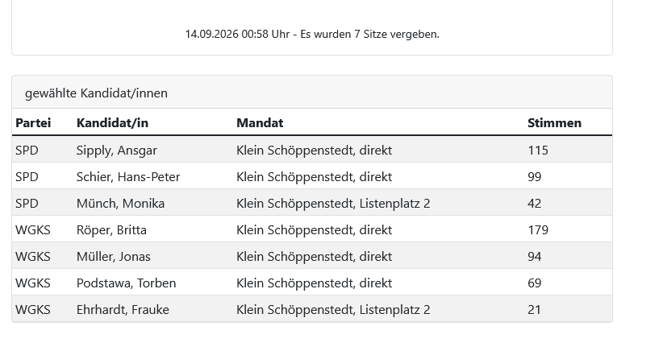Click WGKS party cell in Röper row

33,230
